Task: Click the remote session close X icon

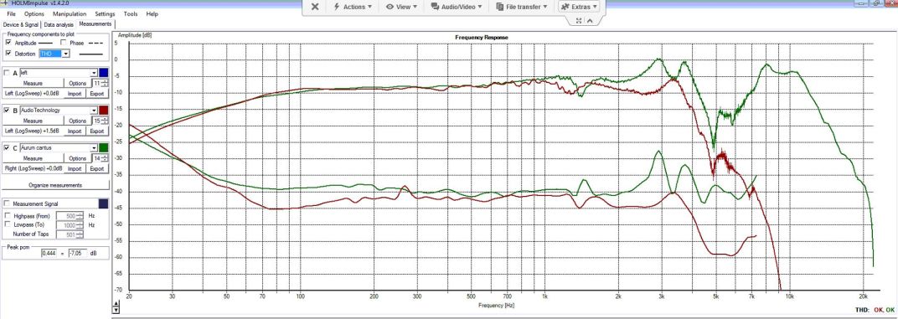Action: coord(314,7)
